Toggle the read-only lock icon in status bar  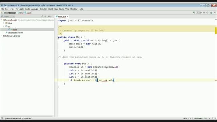210,118
